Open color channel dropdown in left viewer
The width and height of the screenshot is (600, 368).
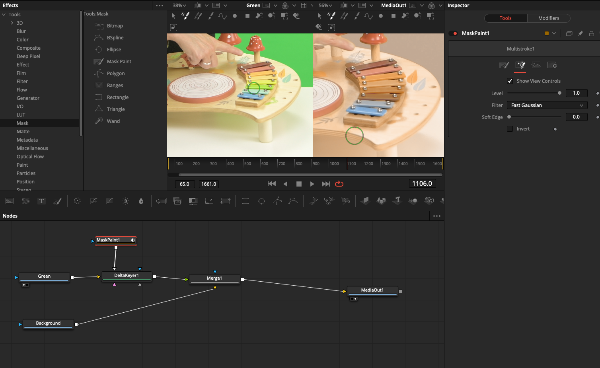tap(294, 6)
